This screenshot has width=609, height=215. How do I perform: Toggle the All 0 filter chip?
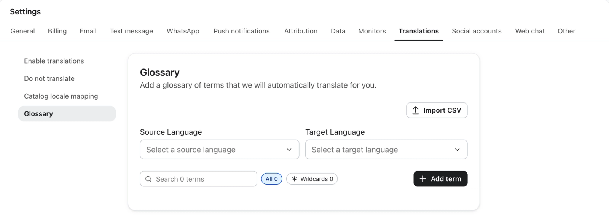(x=272, y=179)
